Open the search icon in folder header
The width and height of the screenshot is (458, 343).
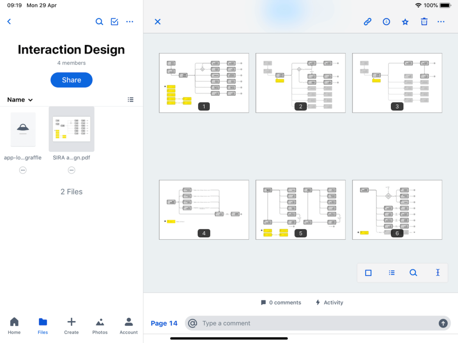[99, 22]
